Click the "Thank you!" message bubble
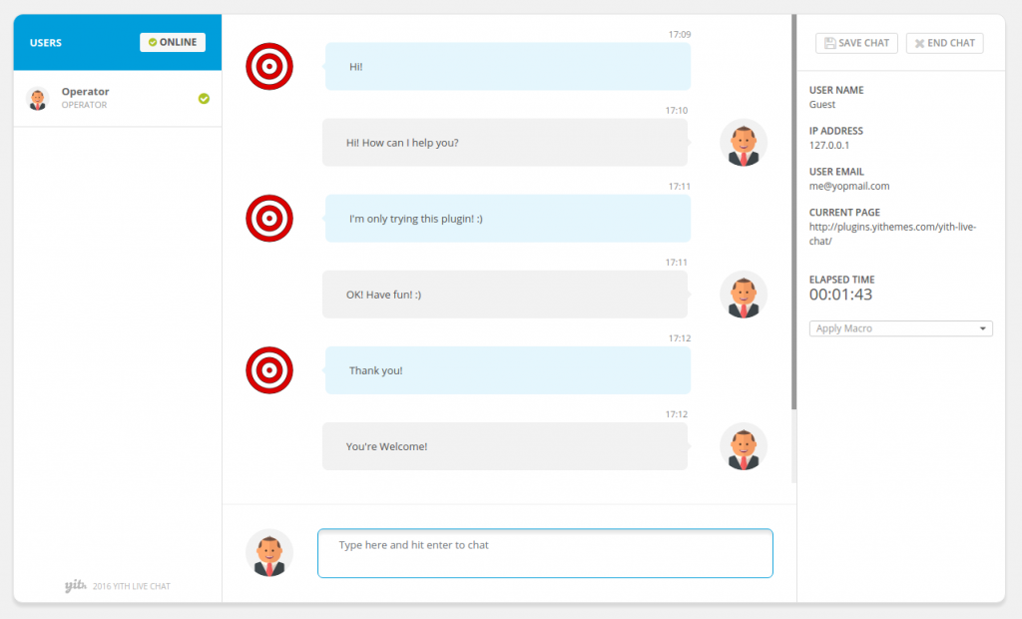The width and height of the screenshot is (1022, 619). pyautogui.click(x=508, y=370)
